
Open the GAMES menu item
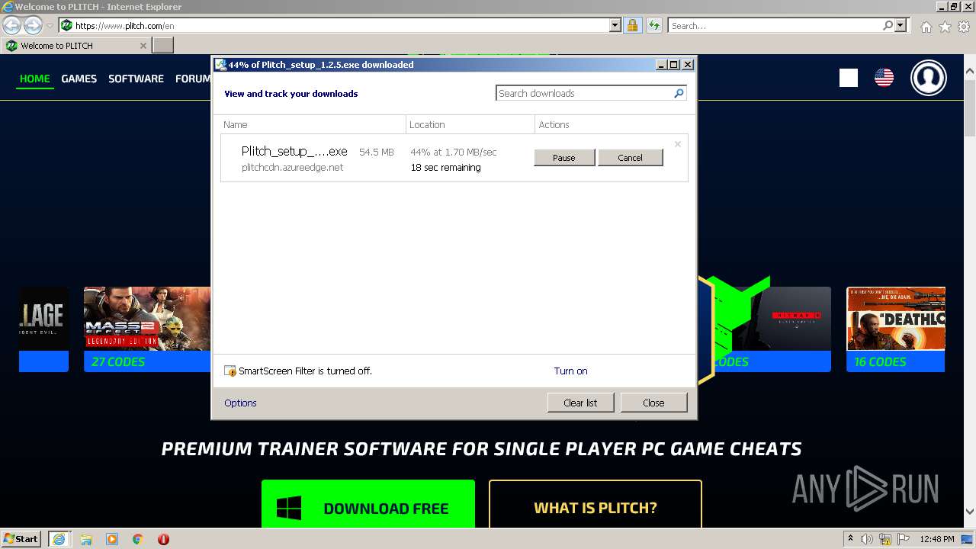click(79, 79)
